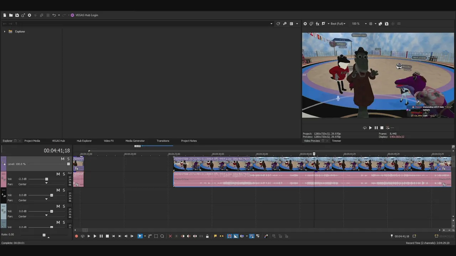This screenshot has width=456, height=256.
Task: Toggle loop playback in timeline transport
Action: (83, 236)
